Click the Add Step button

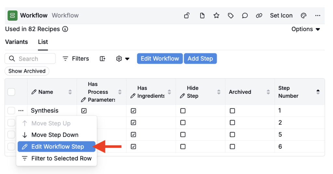[200, 58]
